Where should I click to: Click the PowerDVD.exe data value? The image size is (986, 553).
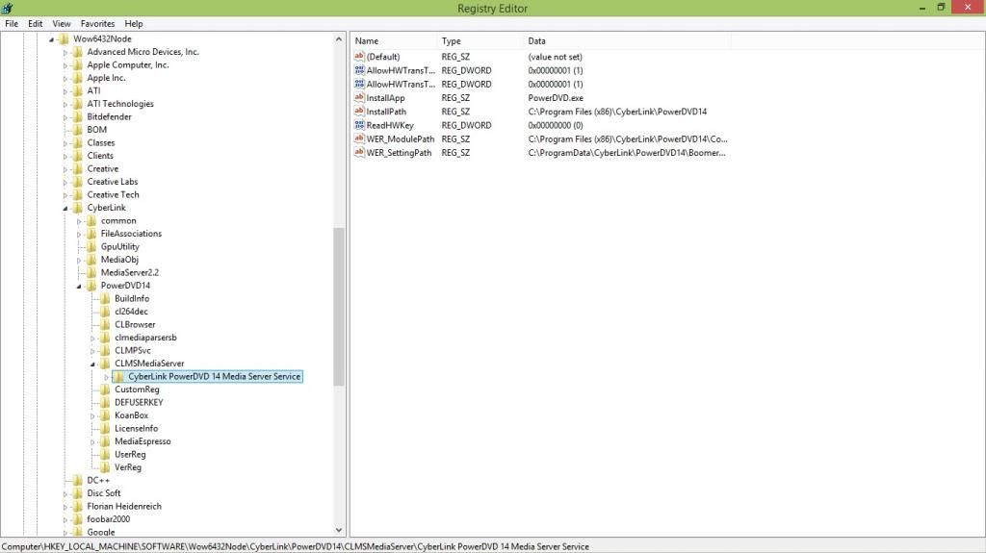(x=556, y=98)
